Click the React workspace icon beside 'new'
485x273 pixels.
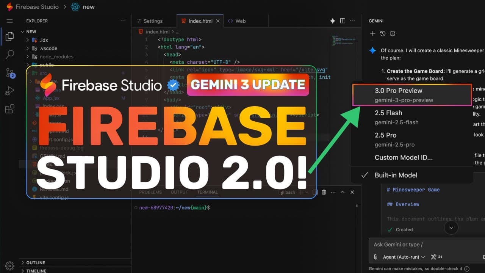pyautogui.click(x=75, y=7)
